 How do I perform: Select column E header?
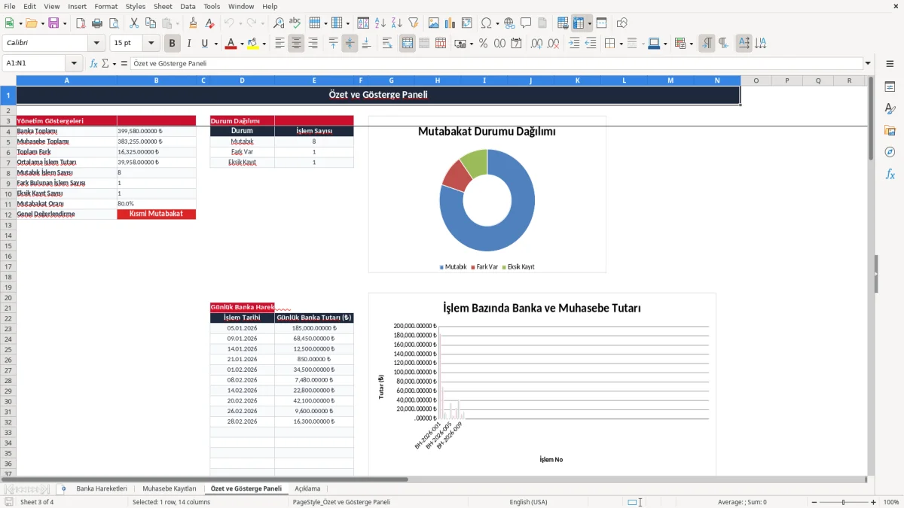click(x=314, y=81)
